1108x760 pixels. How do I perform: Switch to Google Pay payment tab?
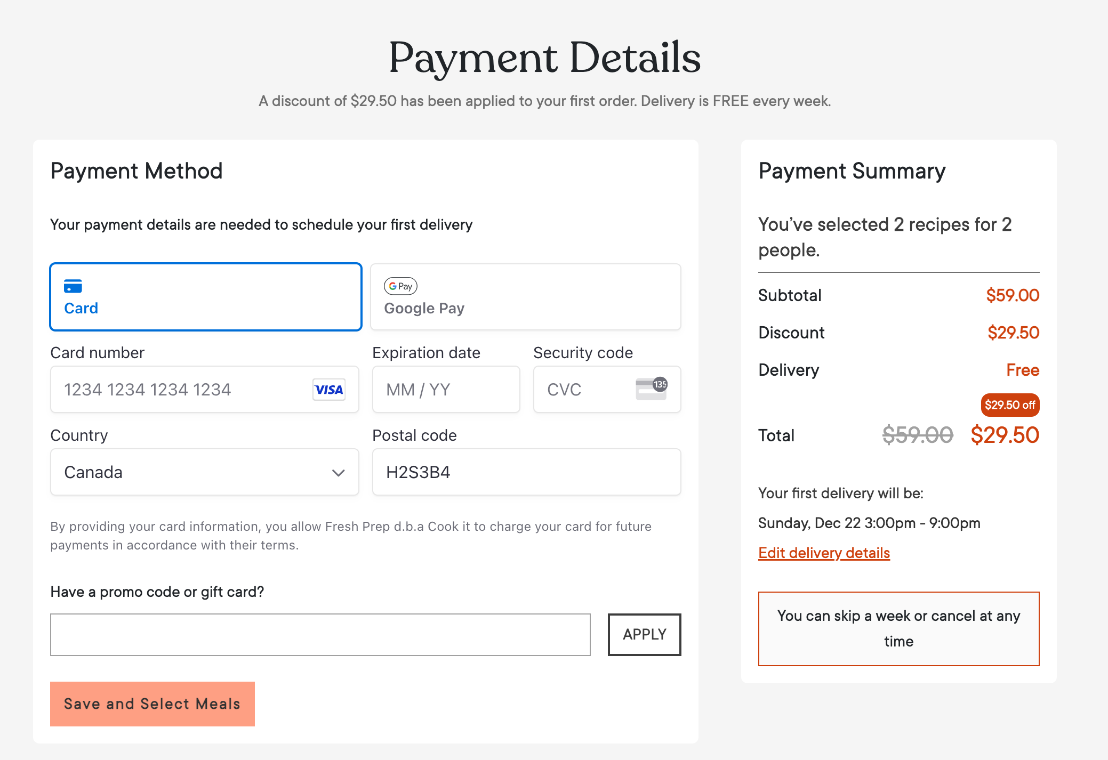526,297
